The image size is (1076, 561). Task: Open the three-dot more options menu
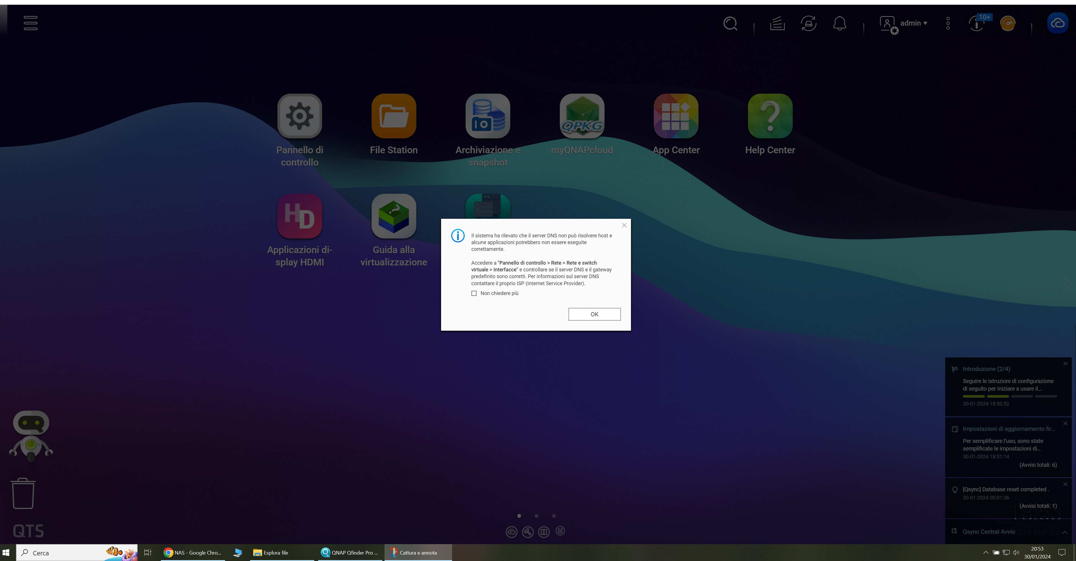tap(948, 23)
